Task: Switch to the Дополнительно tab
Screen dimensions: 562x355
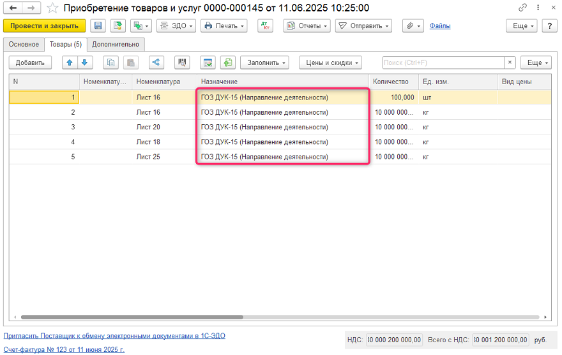Action: [x=116, y=44]
